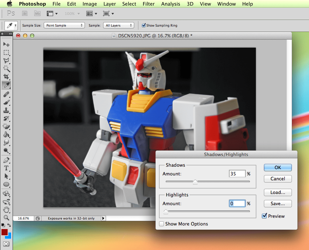This screenshot has width=309, height=250.
Task: Click the Highlights Amount field showing 0
Action: point(237,204)
